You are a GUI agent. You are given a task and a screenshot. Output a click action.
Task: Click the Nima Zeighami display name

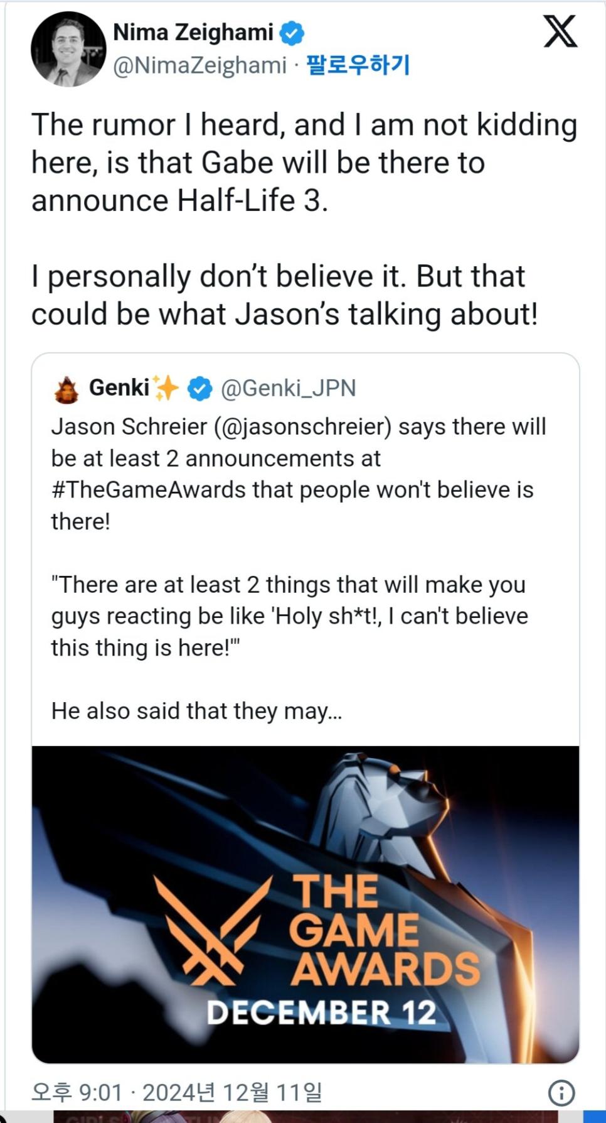tap(193, 32)
